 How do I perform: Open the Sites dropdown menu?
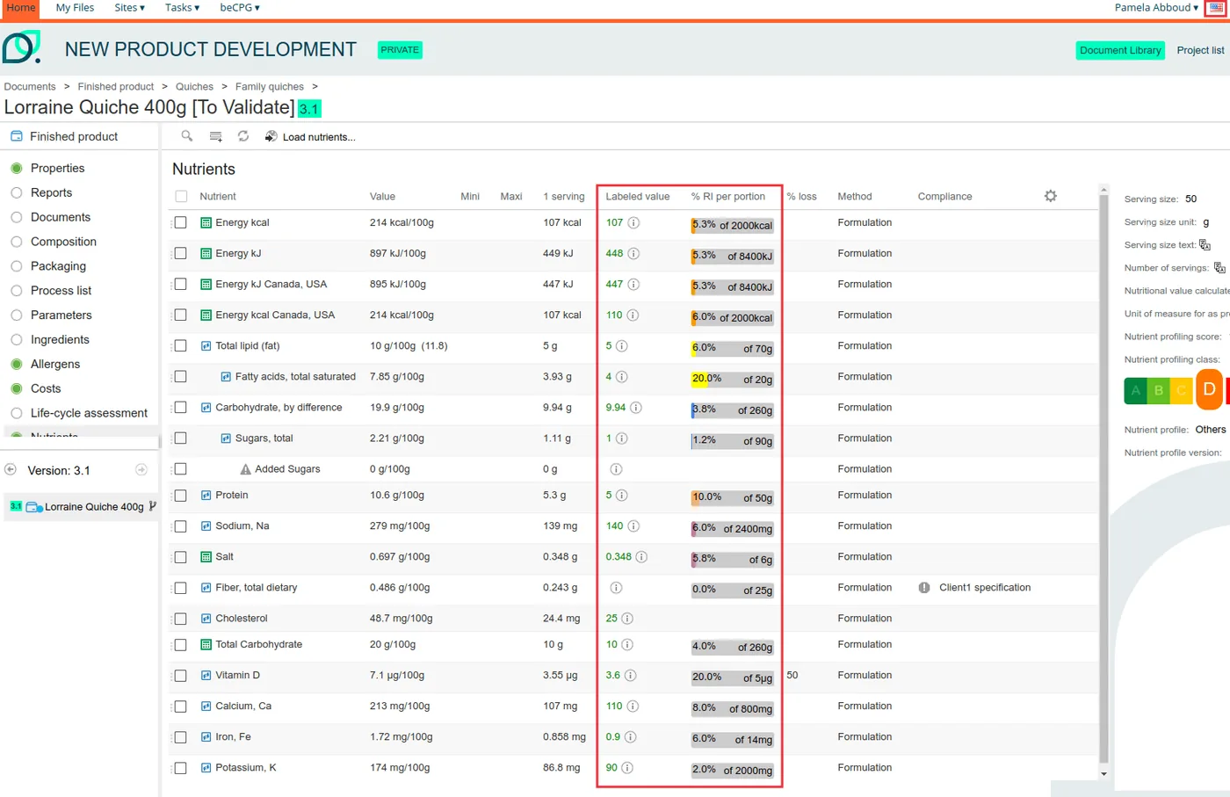pyautogui.click(x=129, y=8)
